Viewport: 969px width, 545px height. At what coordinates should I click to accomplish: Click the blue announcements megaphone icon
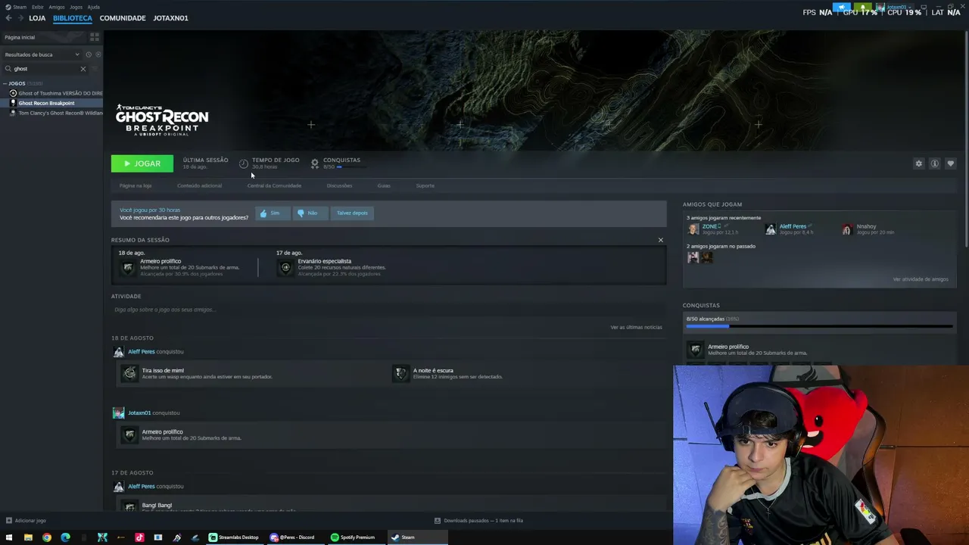[x=841, y=8]
